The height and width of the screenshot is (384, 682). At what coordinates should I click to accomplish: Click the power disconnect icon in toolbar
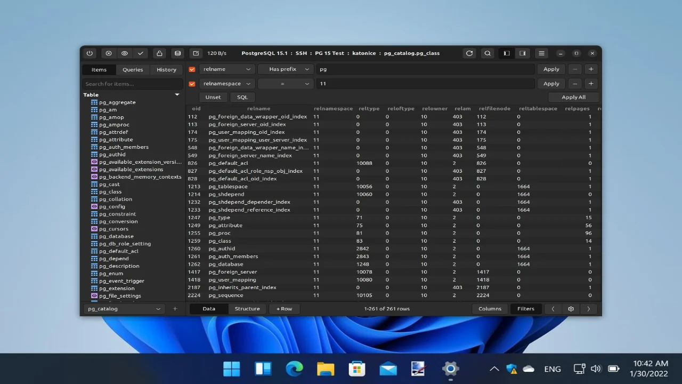pyautogui.click(x=90, y=53)
